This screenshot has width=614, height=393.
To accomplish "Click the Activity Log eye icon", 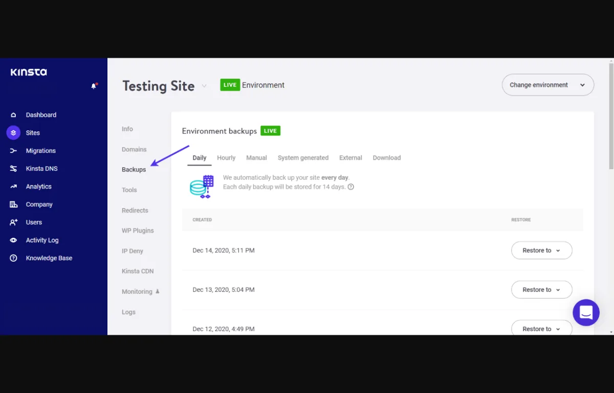I will 13,240.
